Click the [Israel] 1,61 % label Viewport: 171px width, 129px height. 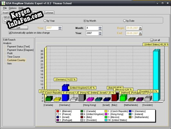pos(107,93)
